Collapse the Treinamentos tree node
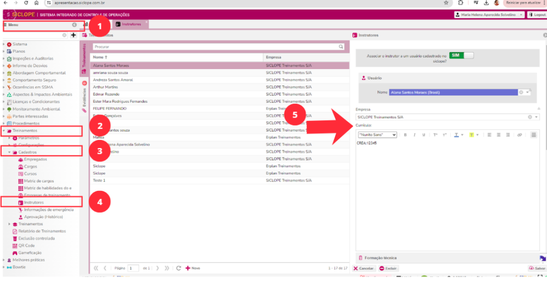547x287 pixels. 4,131
